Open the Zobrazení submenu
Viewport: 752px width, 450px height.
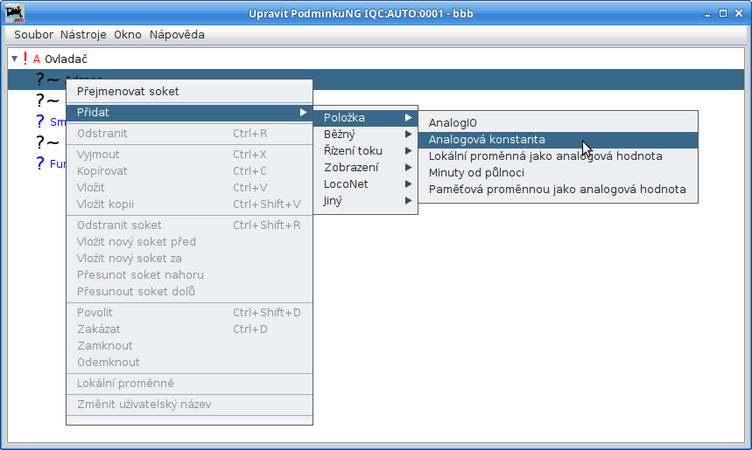pyautogui.click(x=365, y=168)
